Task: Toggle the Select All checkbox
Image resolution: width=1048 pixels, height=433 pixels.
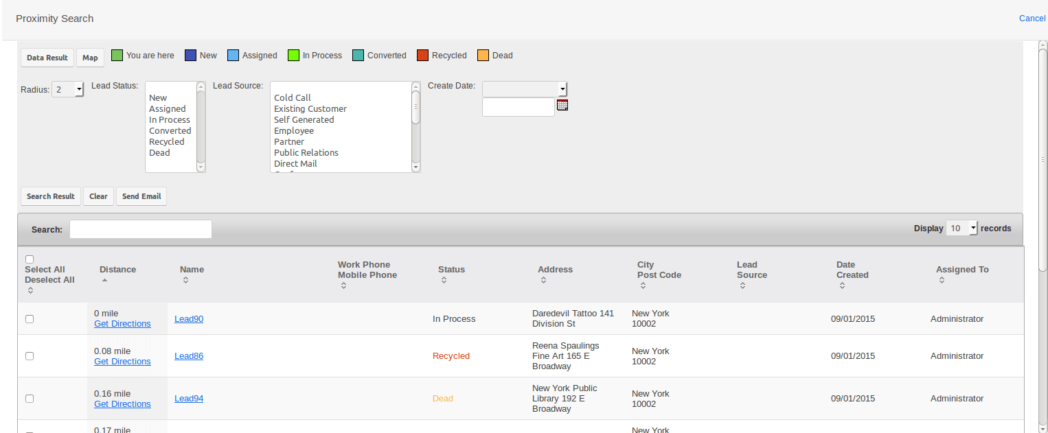Action: pos(30,259)
